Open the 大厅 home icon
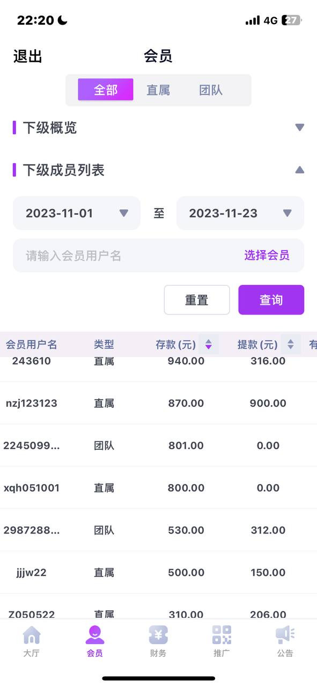The height and width of the screenshot is (687, 317). click(32, 635)
